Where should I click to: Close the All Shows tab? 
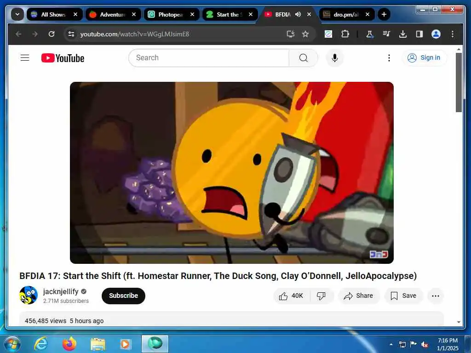click(75, 14)
